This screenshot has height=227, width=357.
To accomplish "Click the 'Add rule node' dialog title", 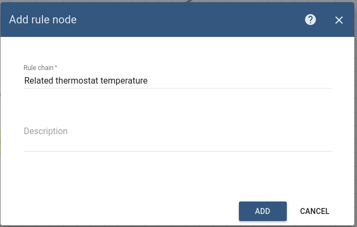I will pos(43,20).
